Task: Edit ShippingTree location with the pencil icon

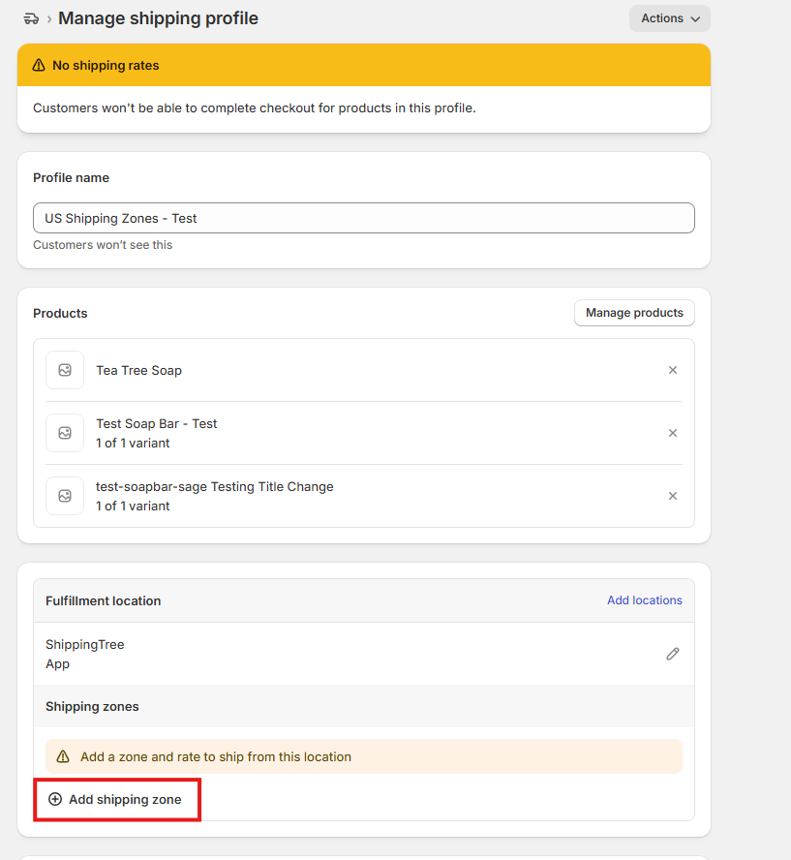Action: [673, 654]
